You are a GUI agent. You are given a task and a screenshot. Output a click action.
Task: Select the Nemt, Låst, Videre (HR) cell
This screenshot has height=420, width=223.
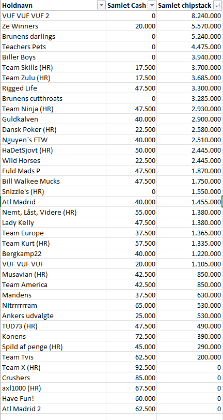point(53,213)
